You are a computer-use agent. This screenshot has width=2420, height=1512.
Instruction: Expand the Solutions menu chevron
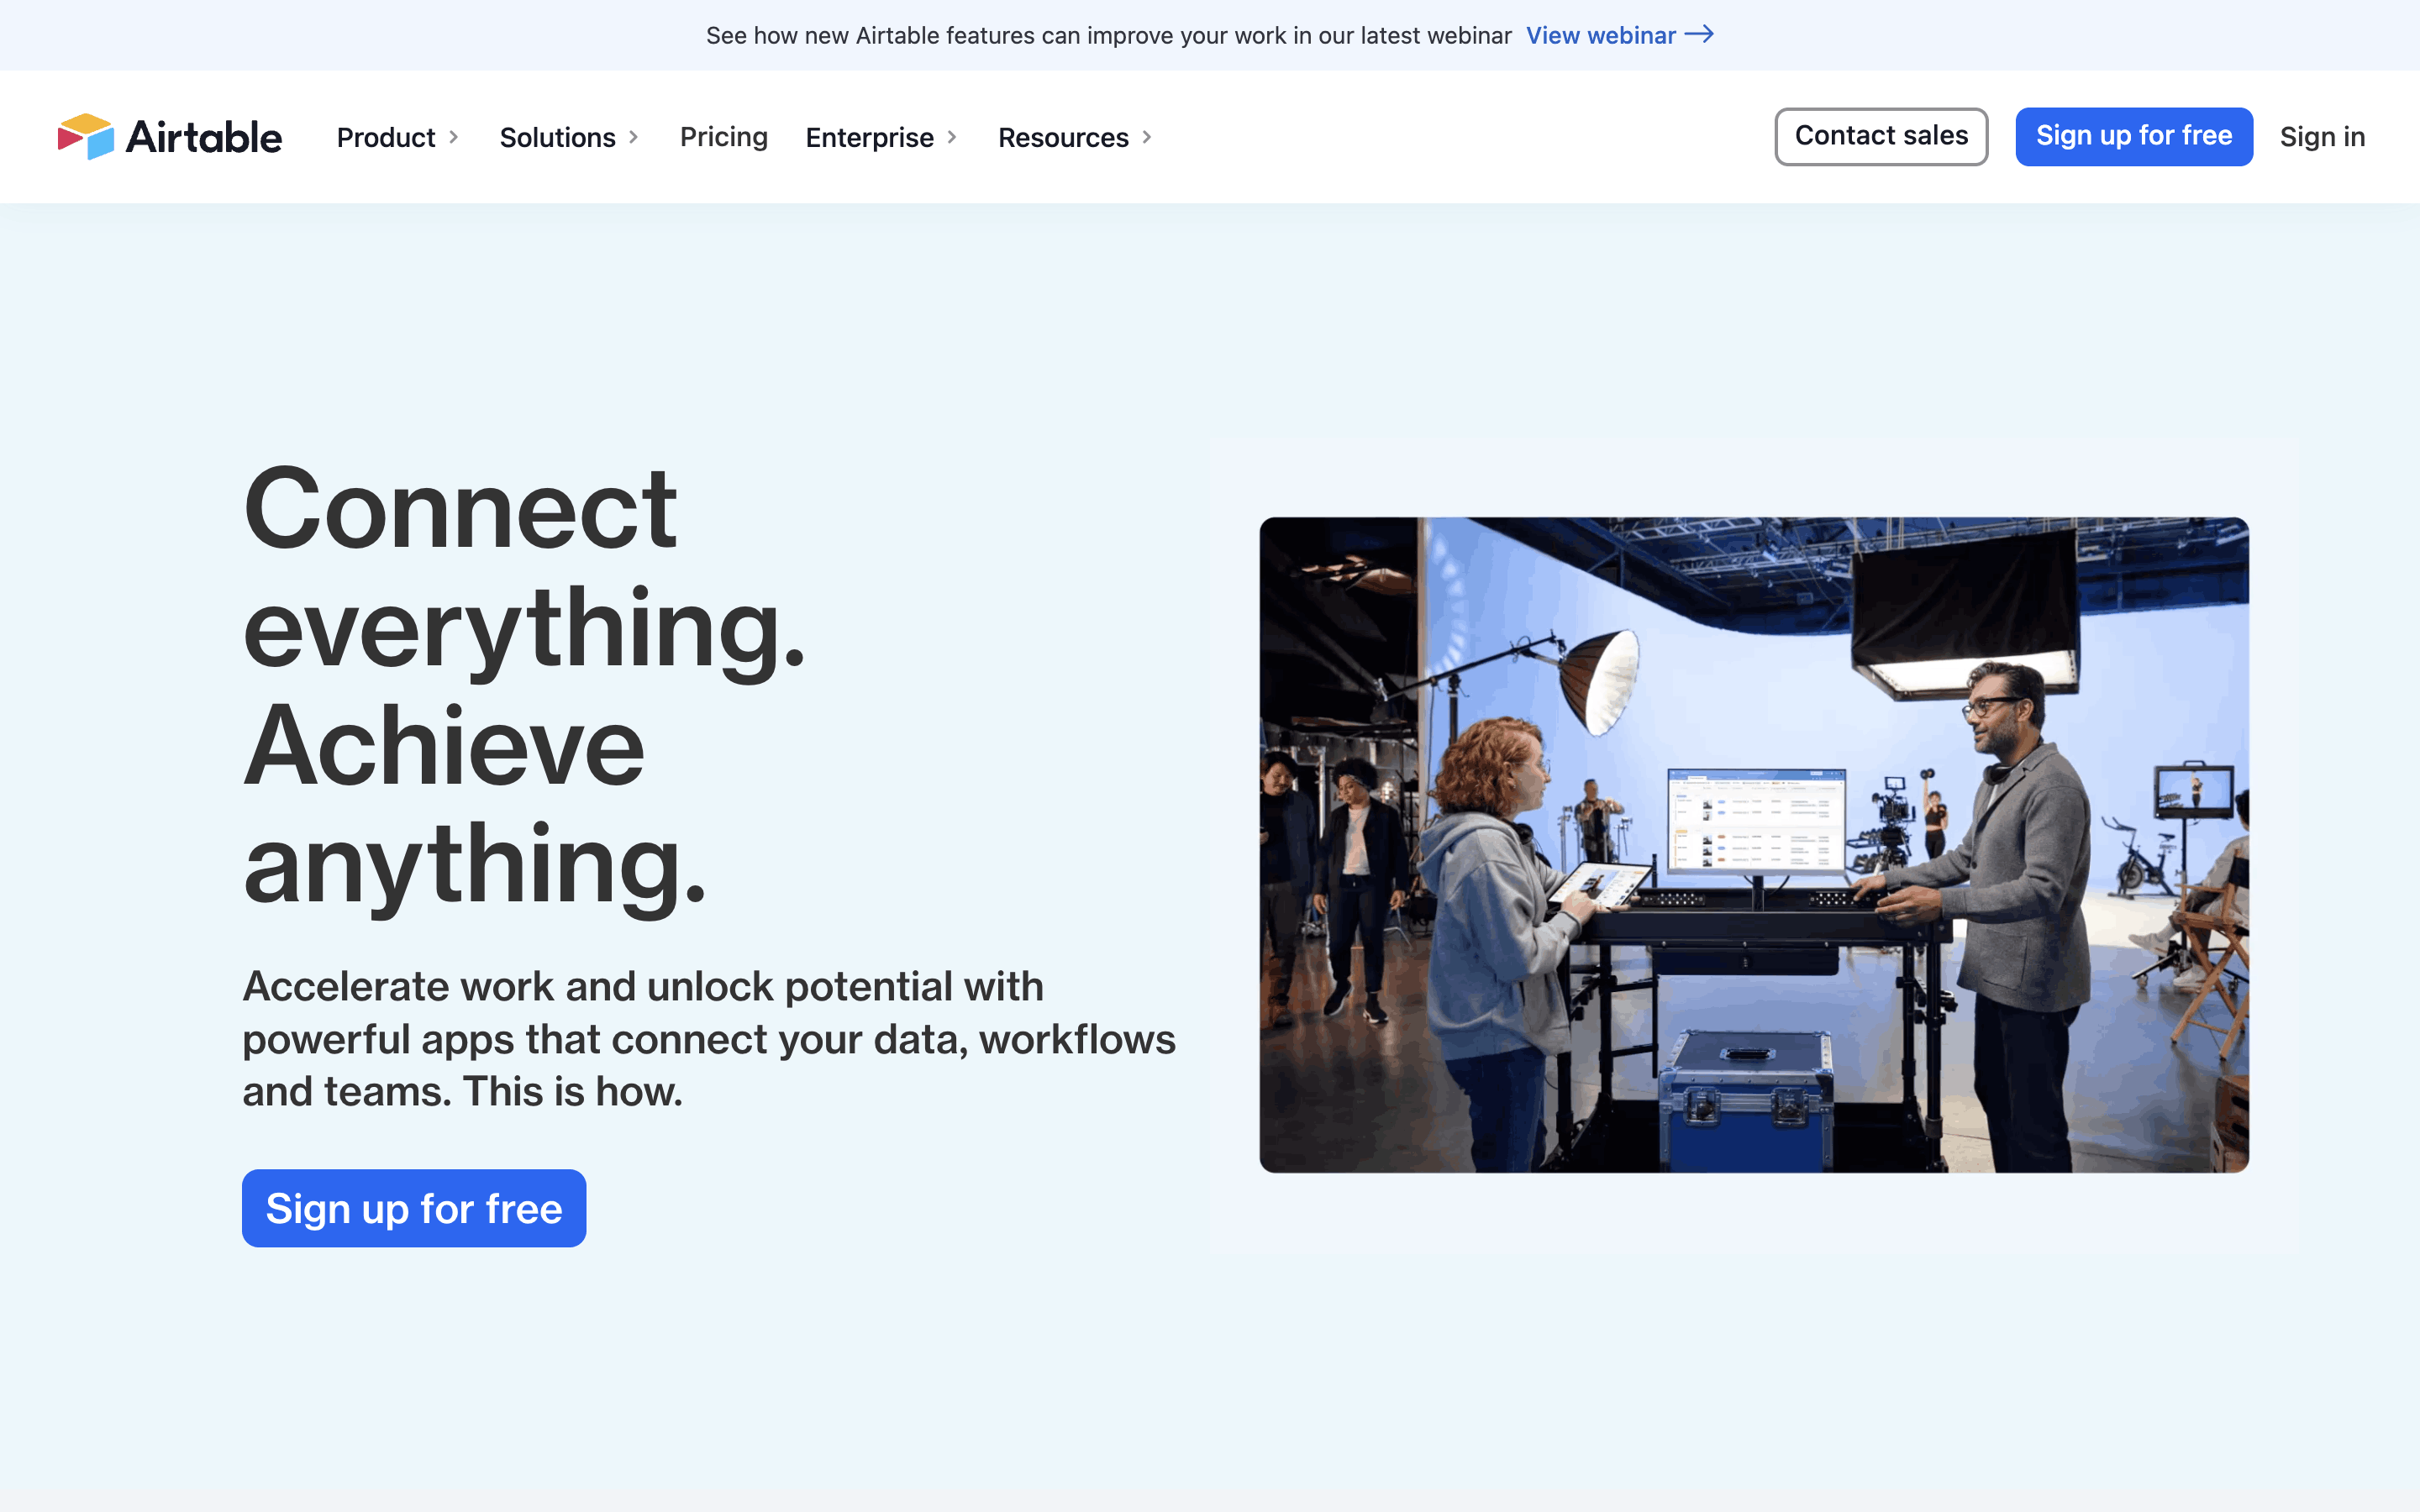(634, 137)
